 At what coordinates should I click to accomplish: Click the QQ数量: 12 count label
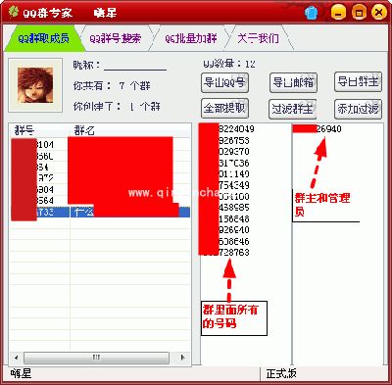229,64
